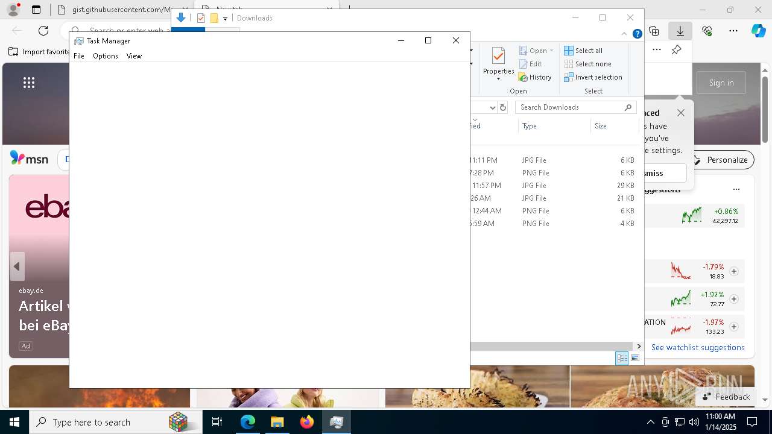Open more options in downloads flyout
The height and width of the screenshot is (434, 772).
click(x=657, y=50)
